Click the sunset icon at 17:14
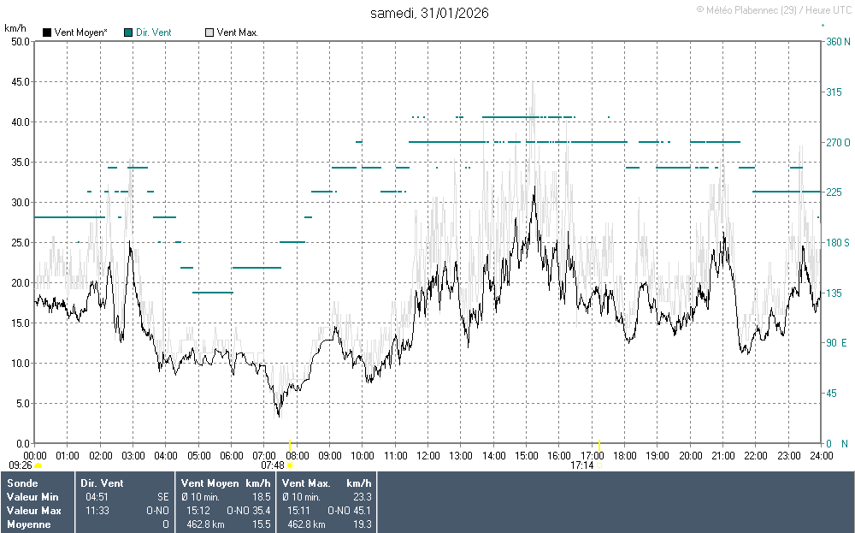855x533 pixels. coord(598,466)
